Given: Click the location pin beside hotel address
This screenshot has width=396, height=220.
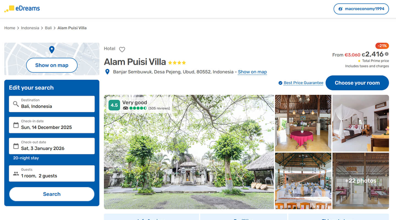Looking at the screenshot, I should click(108, 72).
